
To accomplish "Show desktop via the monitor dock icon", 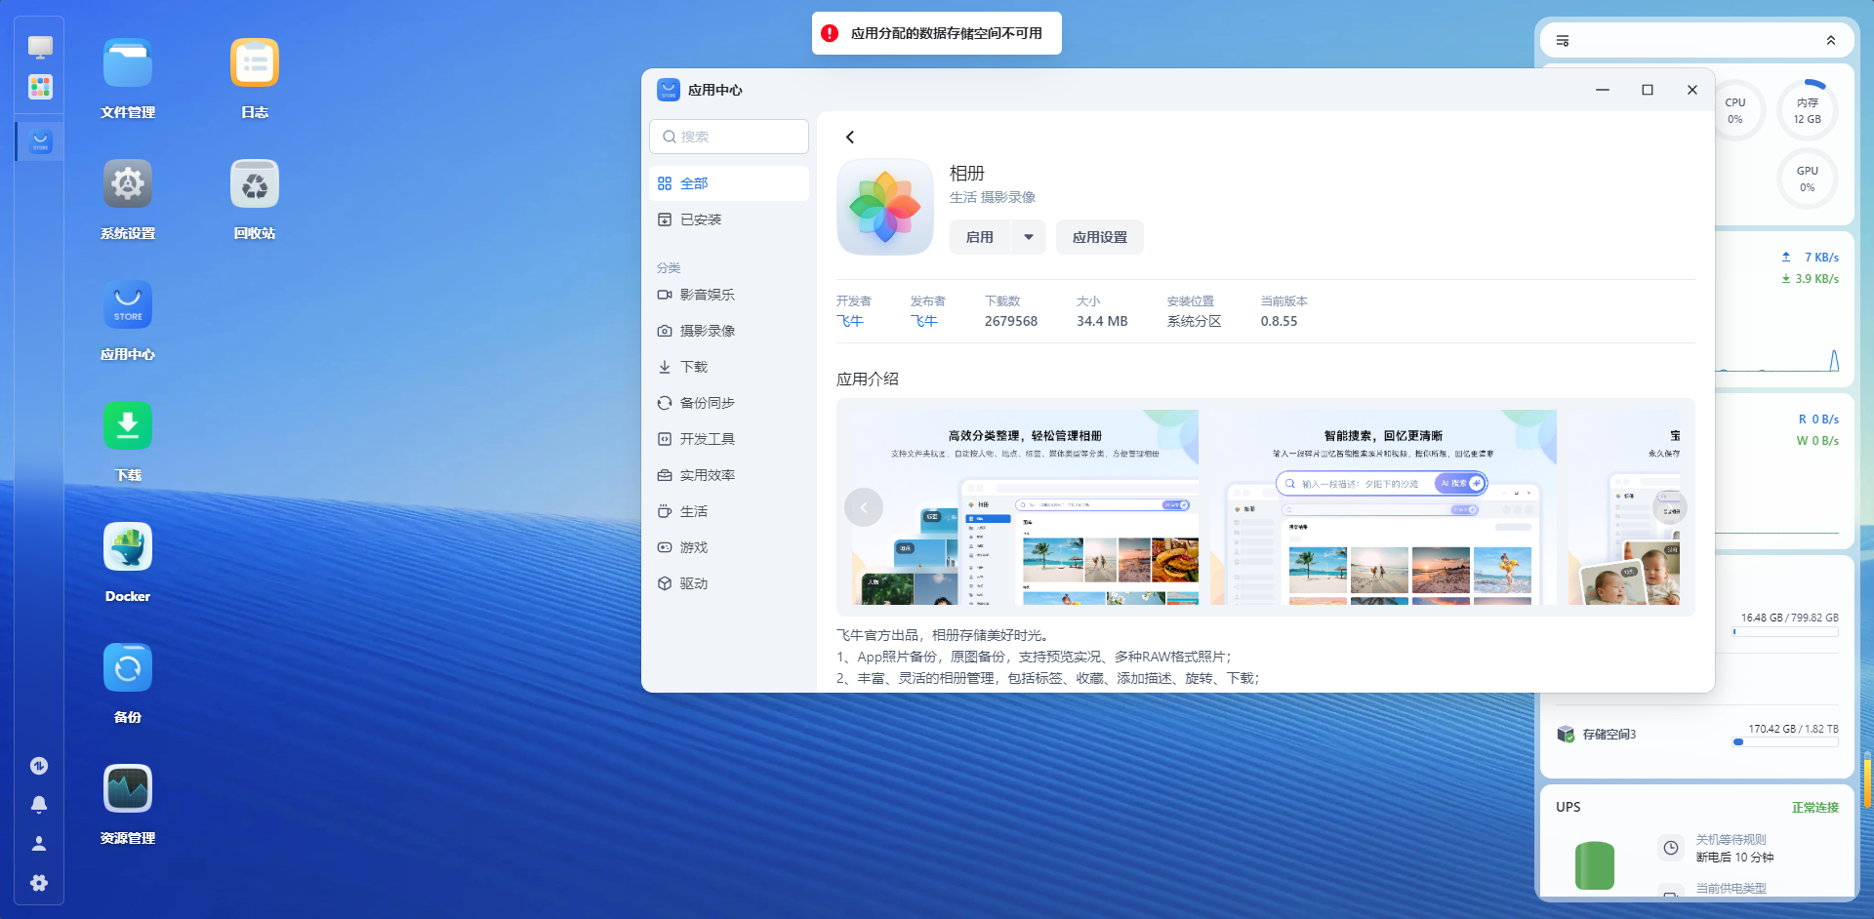I will tap(40, 47).
